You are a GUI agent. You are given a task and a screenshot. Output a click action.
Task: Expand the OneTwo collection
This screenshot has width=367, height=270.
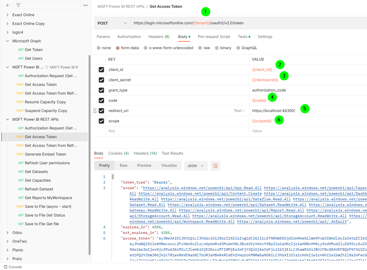click(x=7, y=241)
